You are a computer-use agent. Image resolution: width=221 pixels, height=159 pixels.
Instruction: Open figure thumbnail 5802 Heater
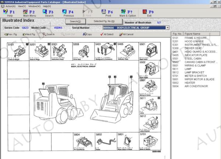click(x=106, y=142)
